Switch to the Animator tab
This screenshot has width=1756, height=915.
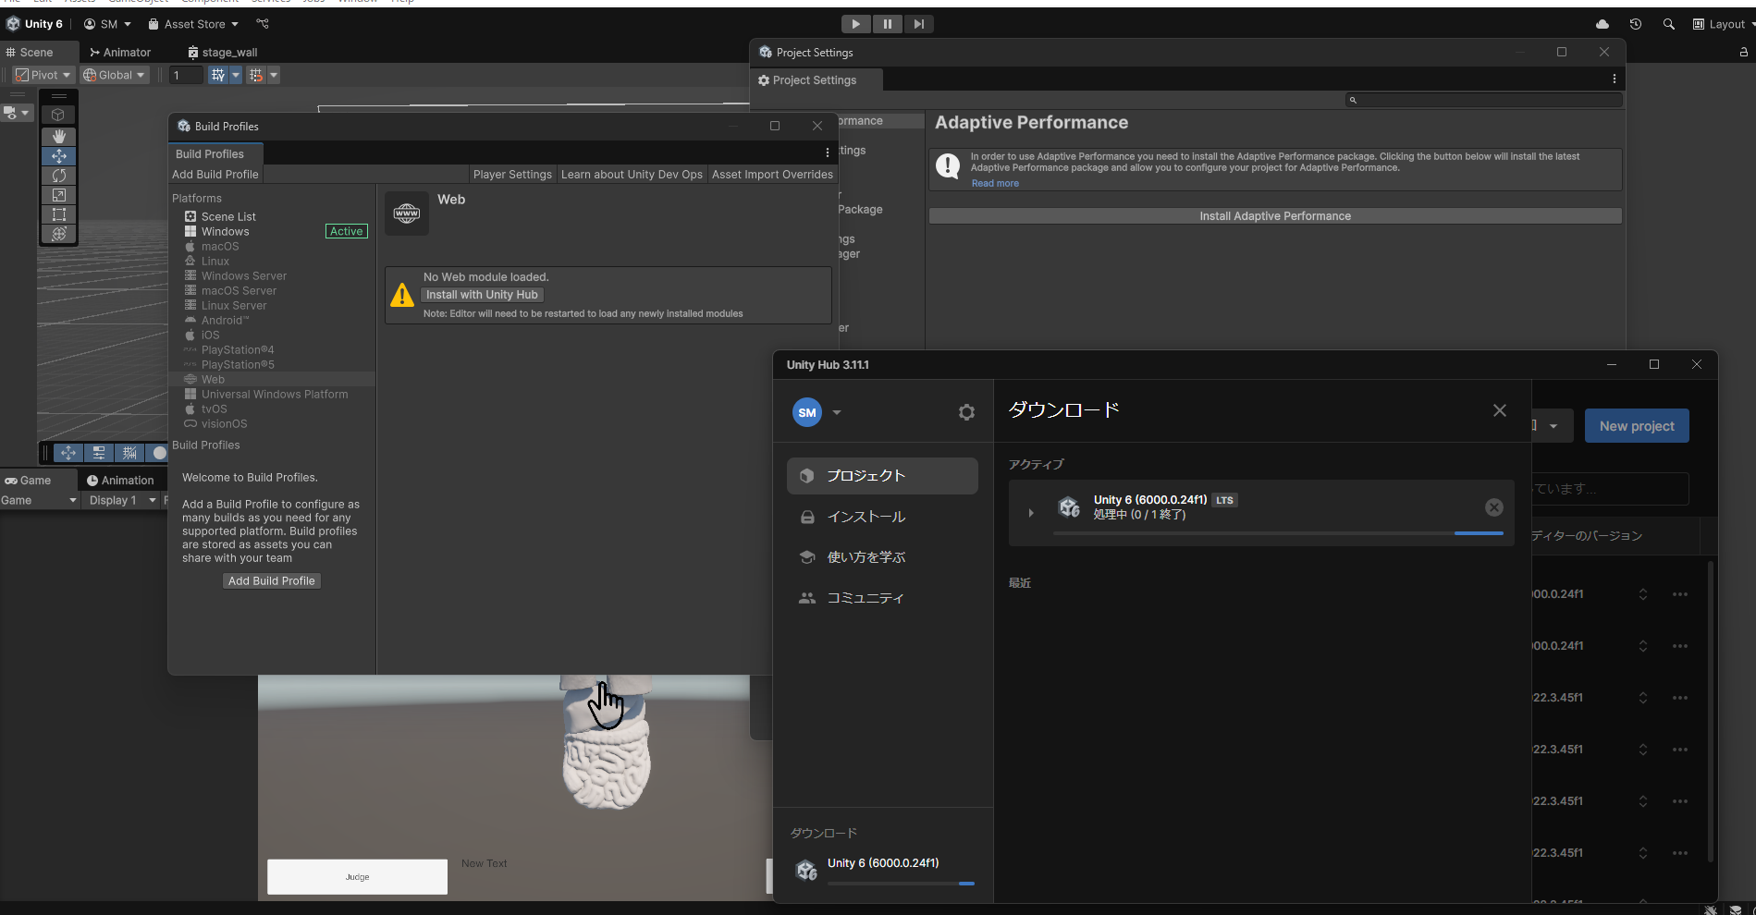(x=119, y=52)
